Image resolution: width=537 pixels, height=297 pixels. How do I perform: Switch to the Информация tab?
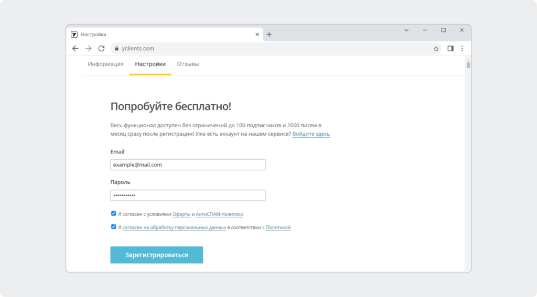pyautogui.click(x=105, y=64)
